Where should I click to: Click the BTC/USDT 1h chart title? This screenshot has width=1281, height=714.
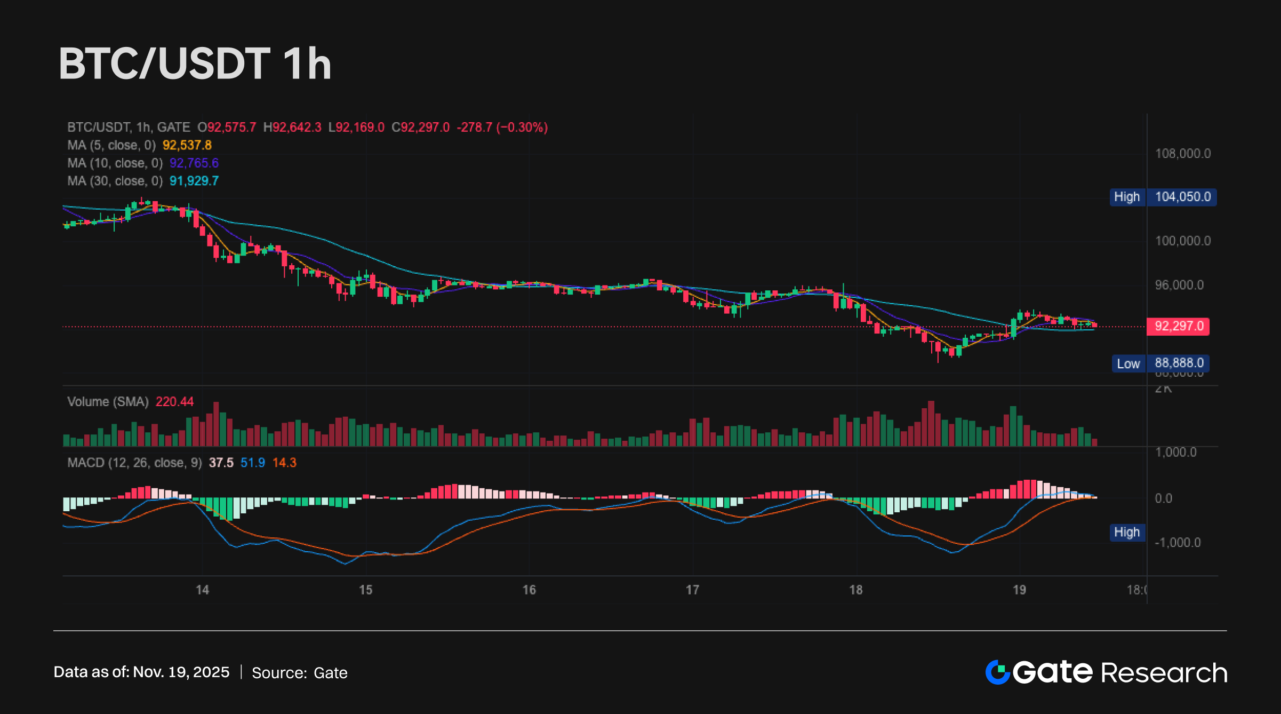coord(195,64)
